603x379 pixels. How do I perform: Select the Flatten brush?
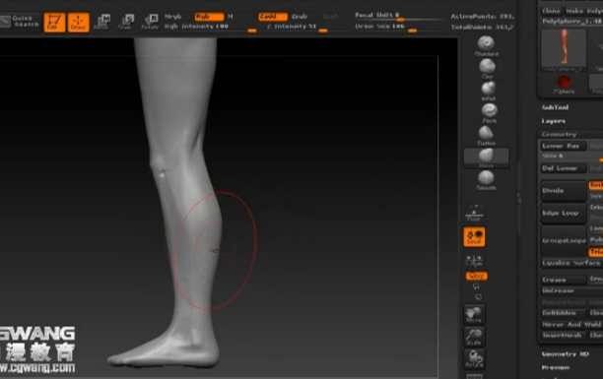pyautogui.click(x=486, y=136)
